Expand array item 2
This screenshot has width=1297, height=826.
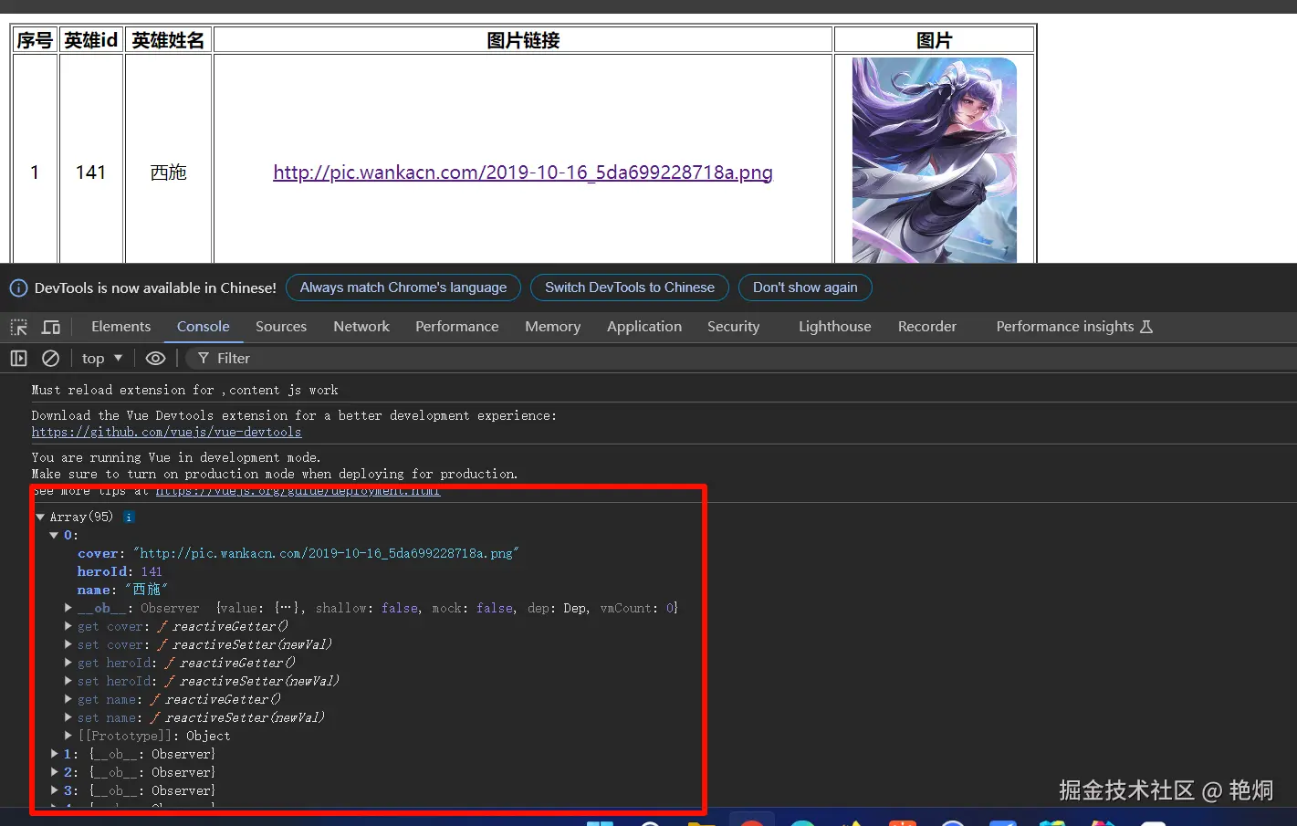(x=55, y=772)
